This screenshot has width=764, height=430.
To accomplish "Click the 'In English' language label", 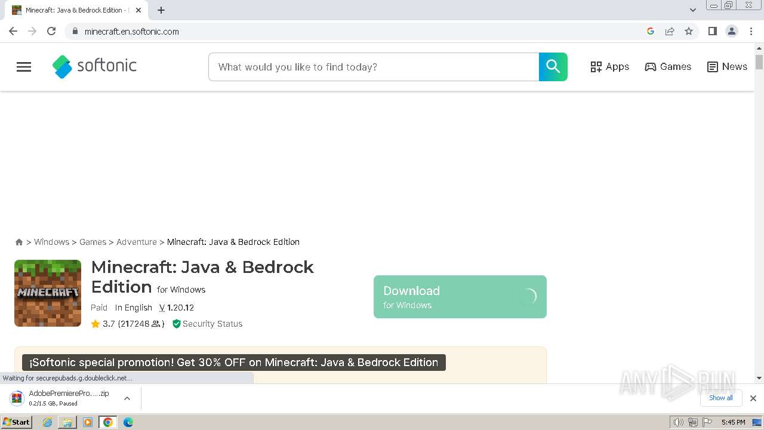I will 134,308.
